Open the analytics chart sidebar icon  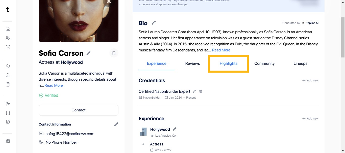click(8, 47)
